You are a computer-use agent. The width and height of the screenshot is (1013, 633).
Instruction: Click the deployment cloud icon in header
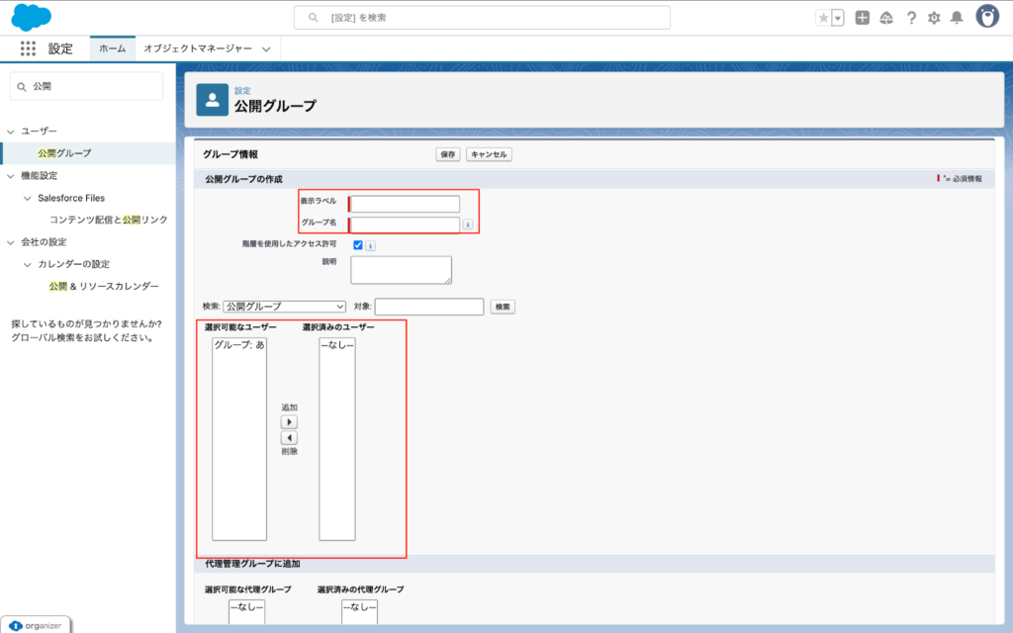point(888,17)
